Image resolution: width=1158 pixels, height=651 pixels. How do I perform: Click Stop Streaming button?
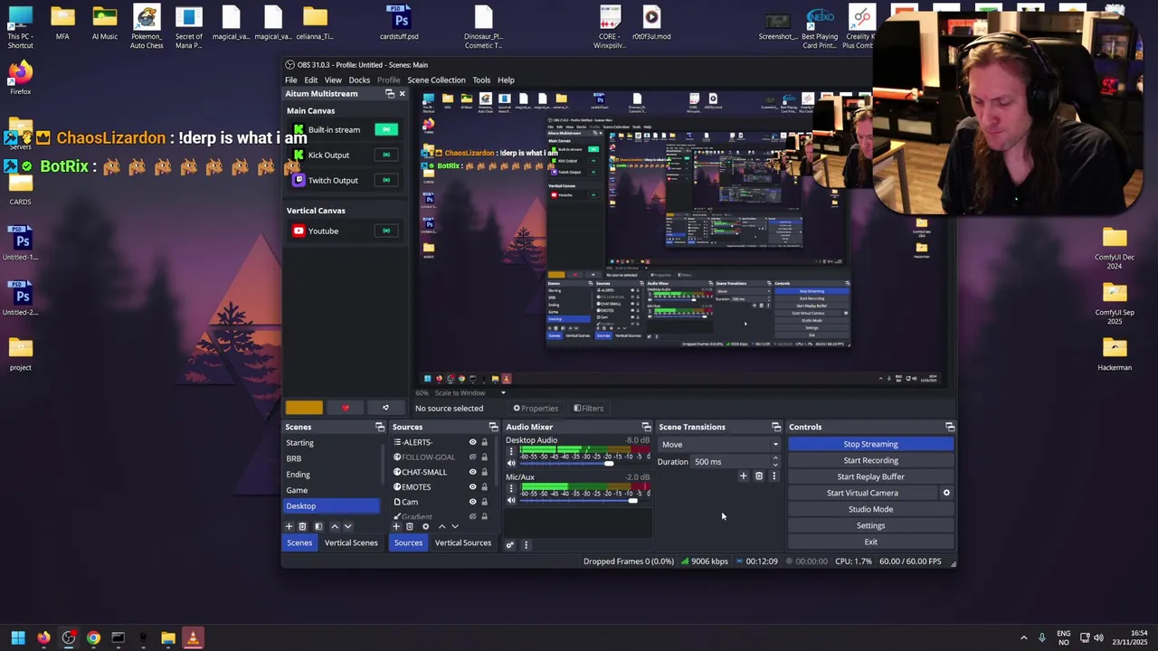pos(870,444)
